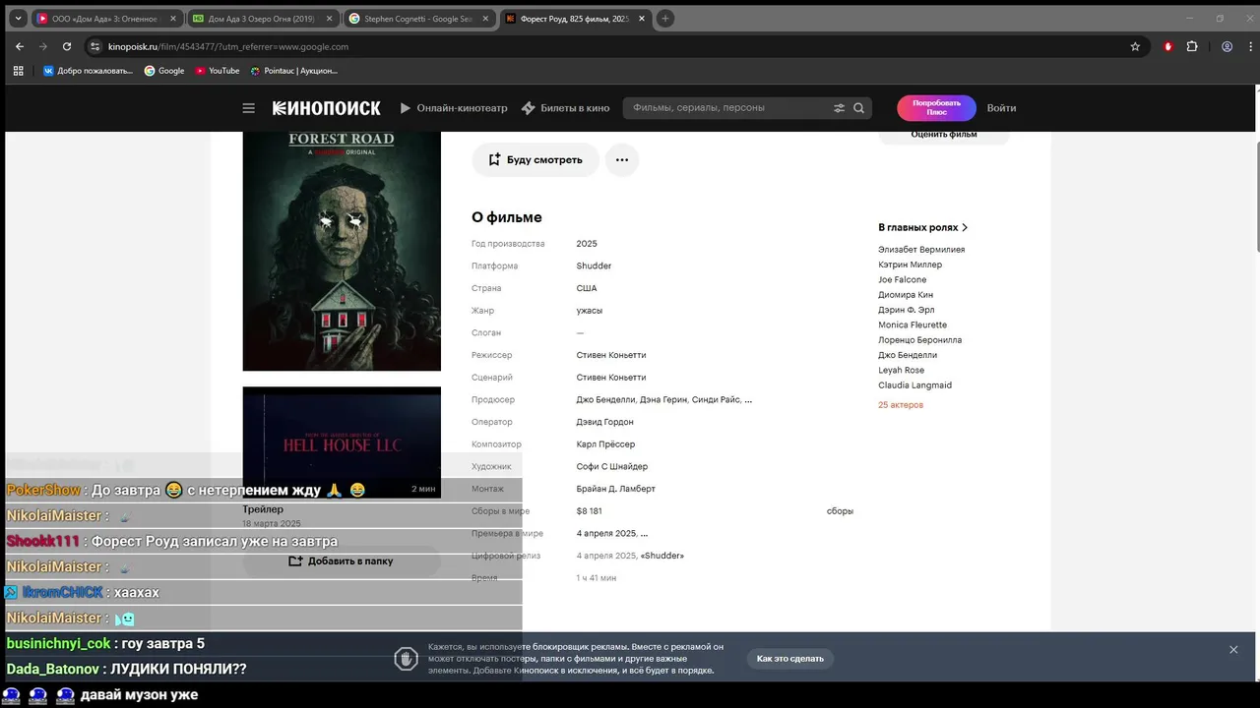This screenshot has width=1260, height=708.
Task: Click the США country link
Action: point(587,288)
